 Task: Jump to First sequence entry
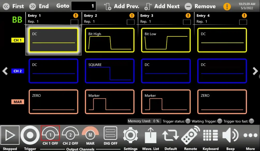[x=13, y=6]
